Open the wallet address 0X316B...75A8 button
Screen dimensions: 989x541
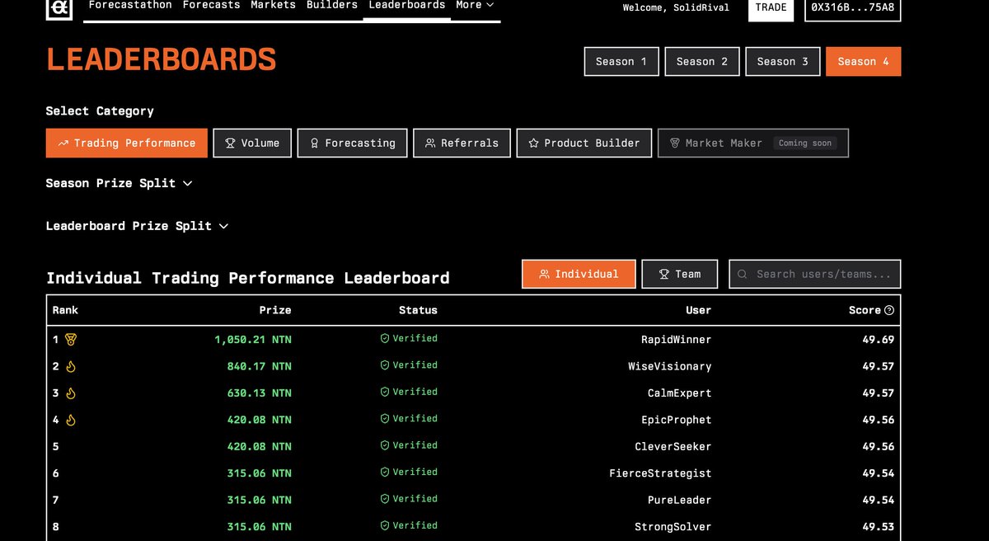852,8
